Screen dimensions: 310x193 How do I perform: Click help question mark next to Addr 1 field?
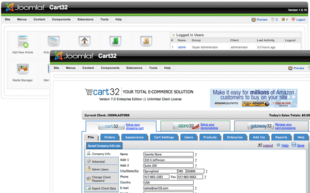click(x=196, y=160)
